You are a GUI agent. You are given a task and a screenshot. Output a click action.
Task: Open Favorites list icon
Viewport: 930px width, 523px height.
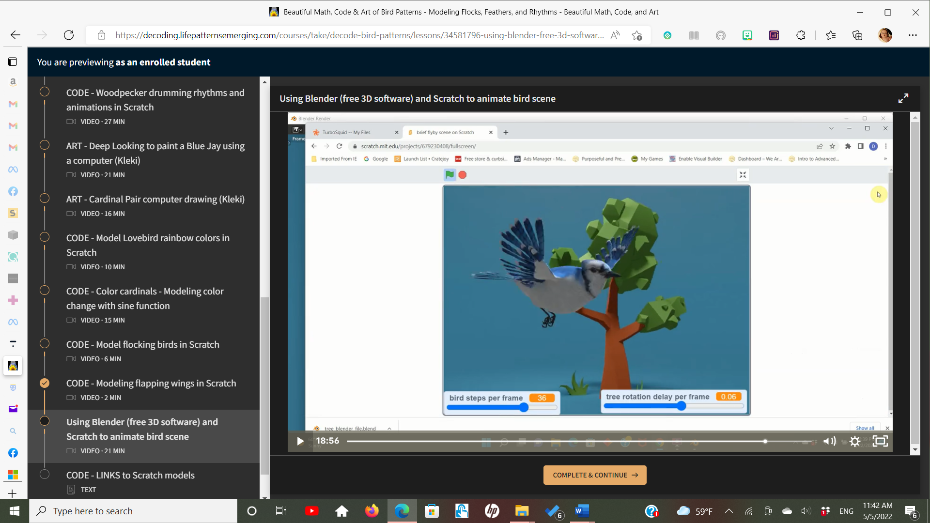click(x=831, y=35)
